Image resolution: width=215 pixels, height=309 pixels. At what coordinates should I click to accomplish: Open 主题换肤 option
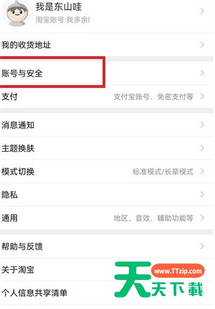(107, 148)
